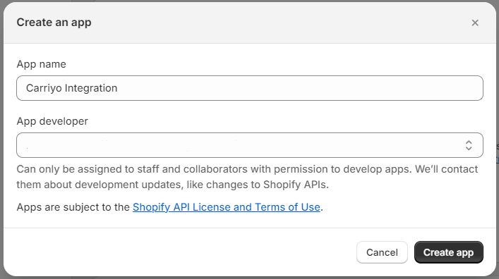The image size is (499, 279).
Task: Open Shopify API License and Terms link
Action: (227, 207)
